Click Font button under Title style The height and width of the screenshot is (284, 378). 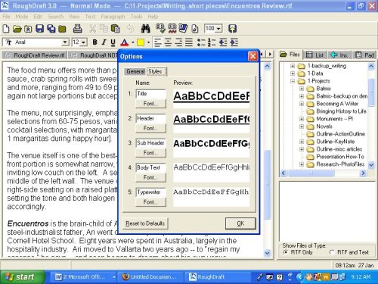[x=150, y=104]
